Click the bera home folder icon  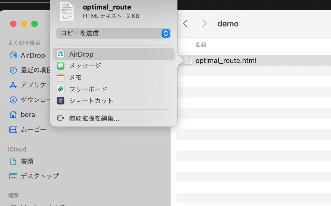click(13, 114)
